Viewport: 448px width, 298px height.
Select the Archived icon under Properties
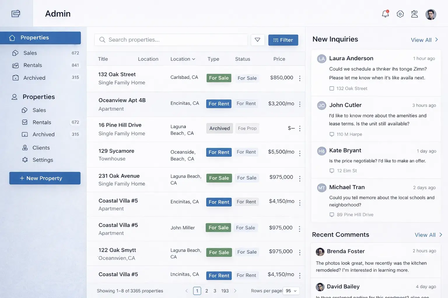15,78
